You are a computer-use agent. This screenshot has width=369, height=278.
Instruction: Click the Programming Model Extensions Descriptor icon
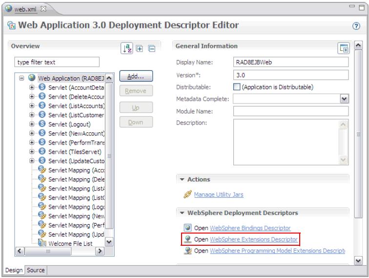tap(187, 251)
